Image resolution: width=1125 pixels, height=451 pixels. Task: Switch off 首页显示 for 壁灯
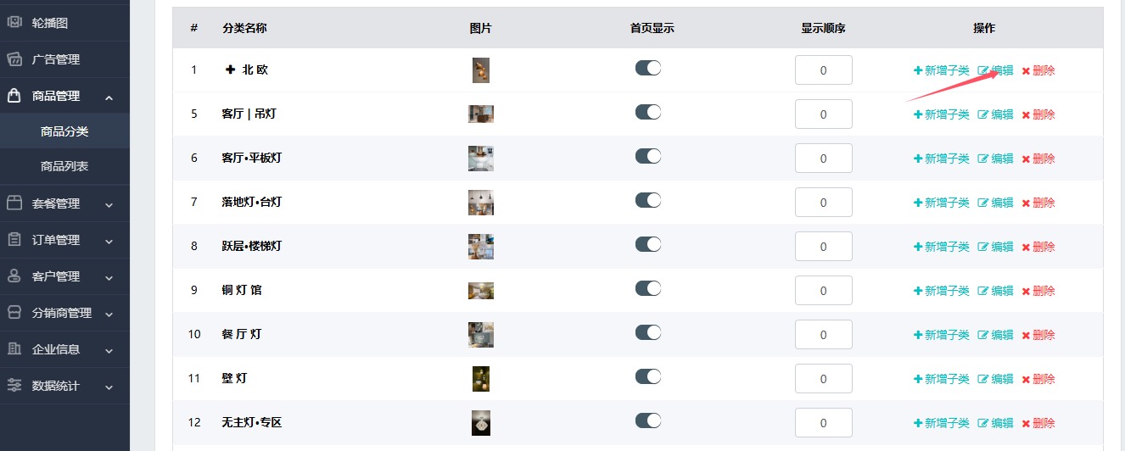coord(648,376)
